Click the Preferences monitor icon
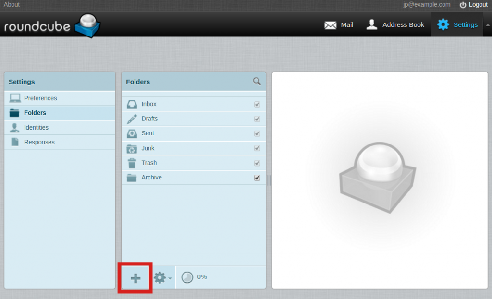492x299 pixels. 15,98
